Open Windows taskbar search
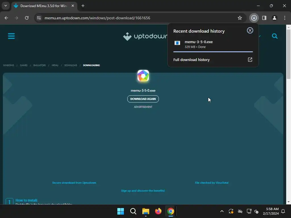This screenshot has width=291, height=218. pos(133,211)
